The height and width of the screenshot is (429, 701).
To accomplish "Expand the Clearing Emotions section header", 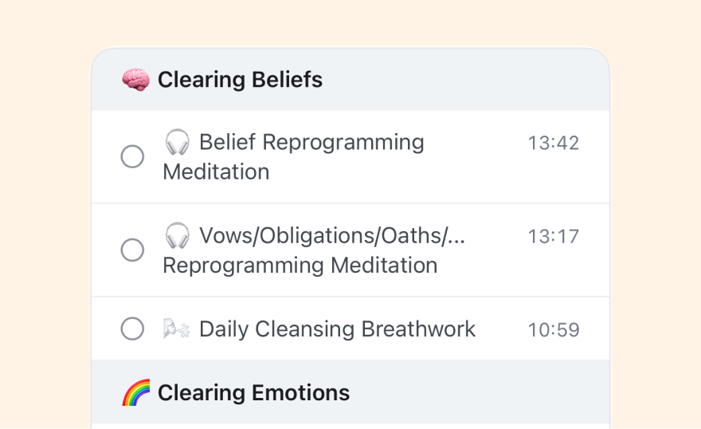I will 253,393.
